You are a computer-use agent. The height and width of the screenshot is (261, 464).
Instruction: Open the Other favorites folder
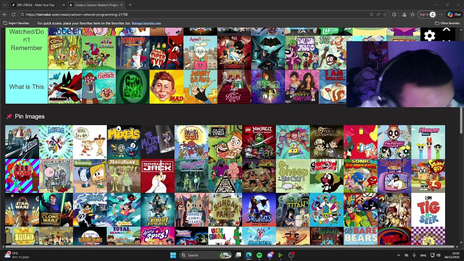point(447,23)
